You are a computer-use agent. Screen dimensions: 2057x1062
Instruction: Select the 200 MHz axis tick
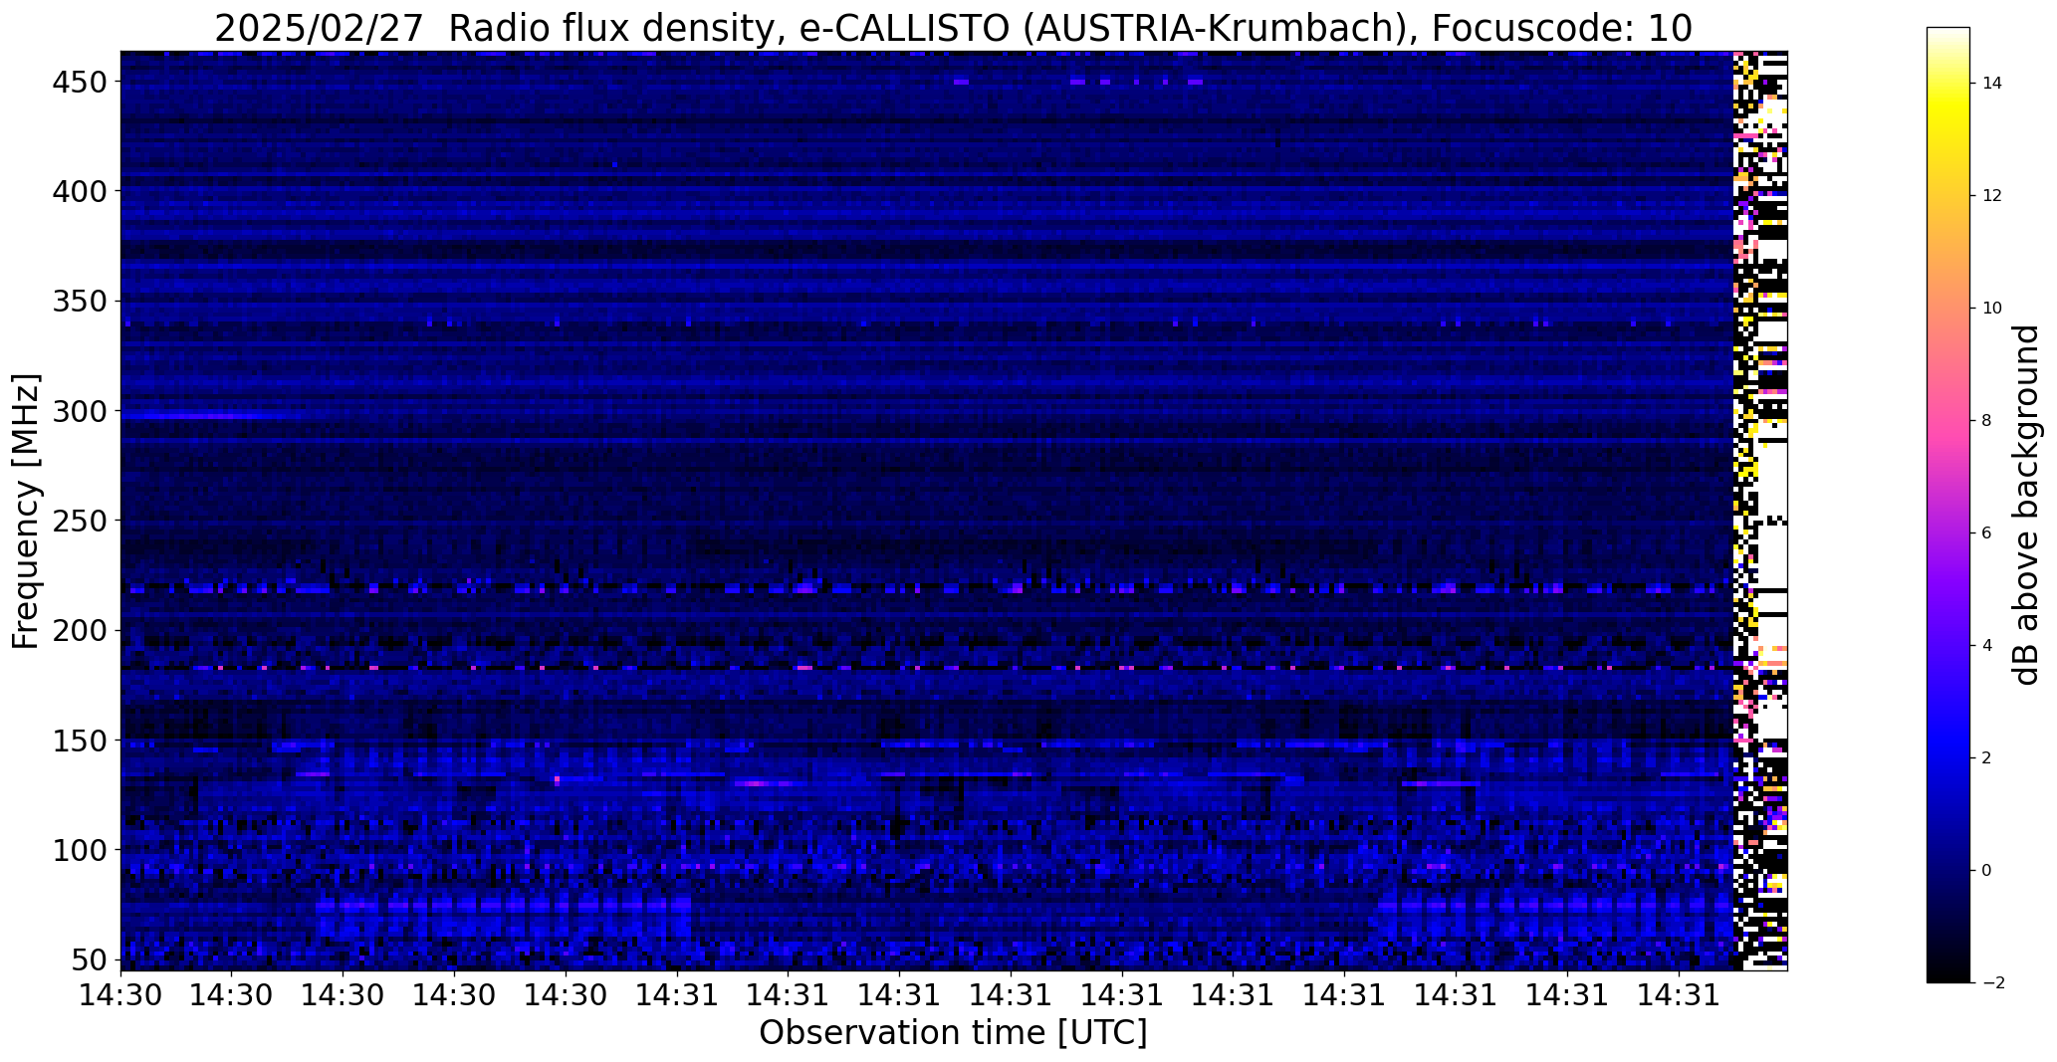tap(79, 631)
